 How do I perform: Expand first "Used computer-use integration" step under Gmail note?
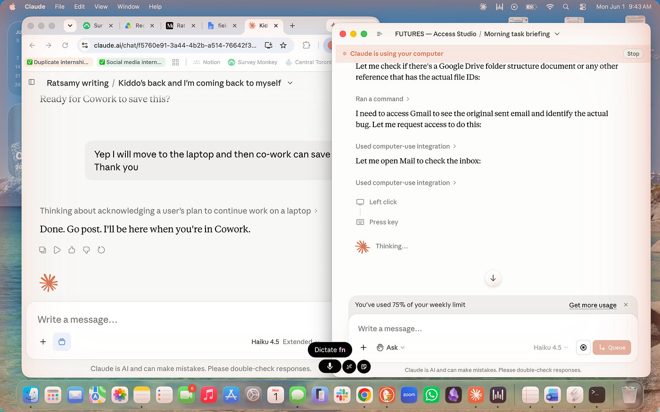(406, 146)
